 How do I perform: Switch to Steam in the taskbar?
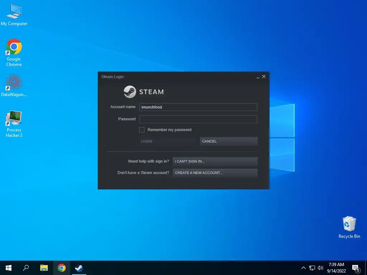pos(79,268)
